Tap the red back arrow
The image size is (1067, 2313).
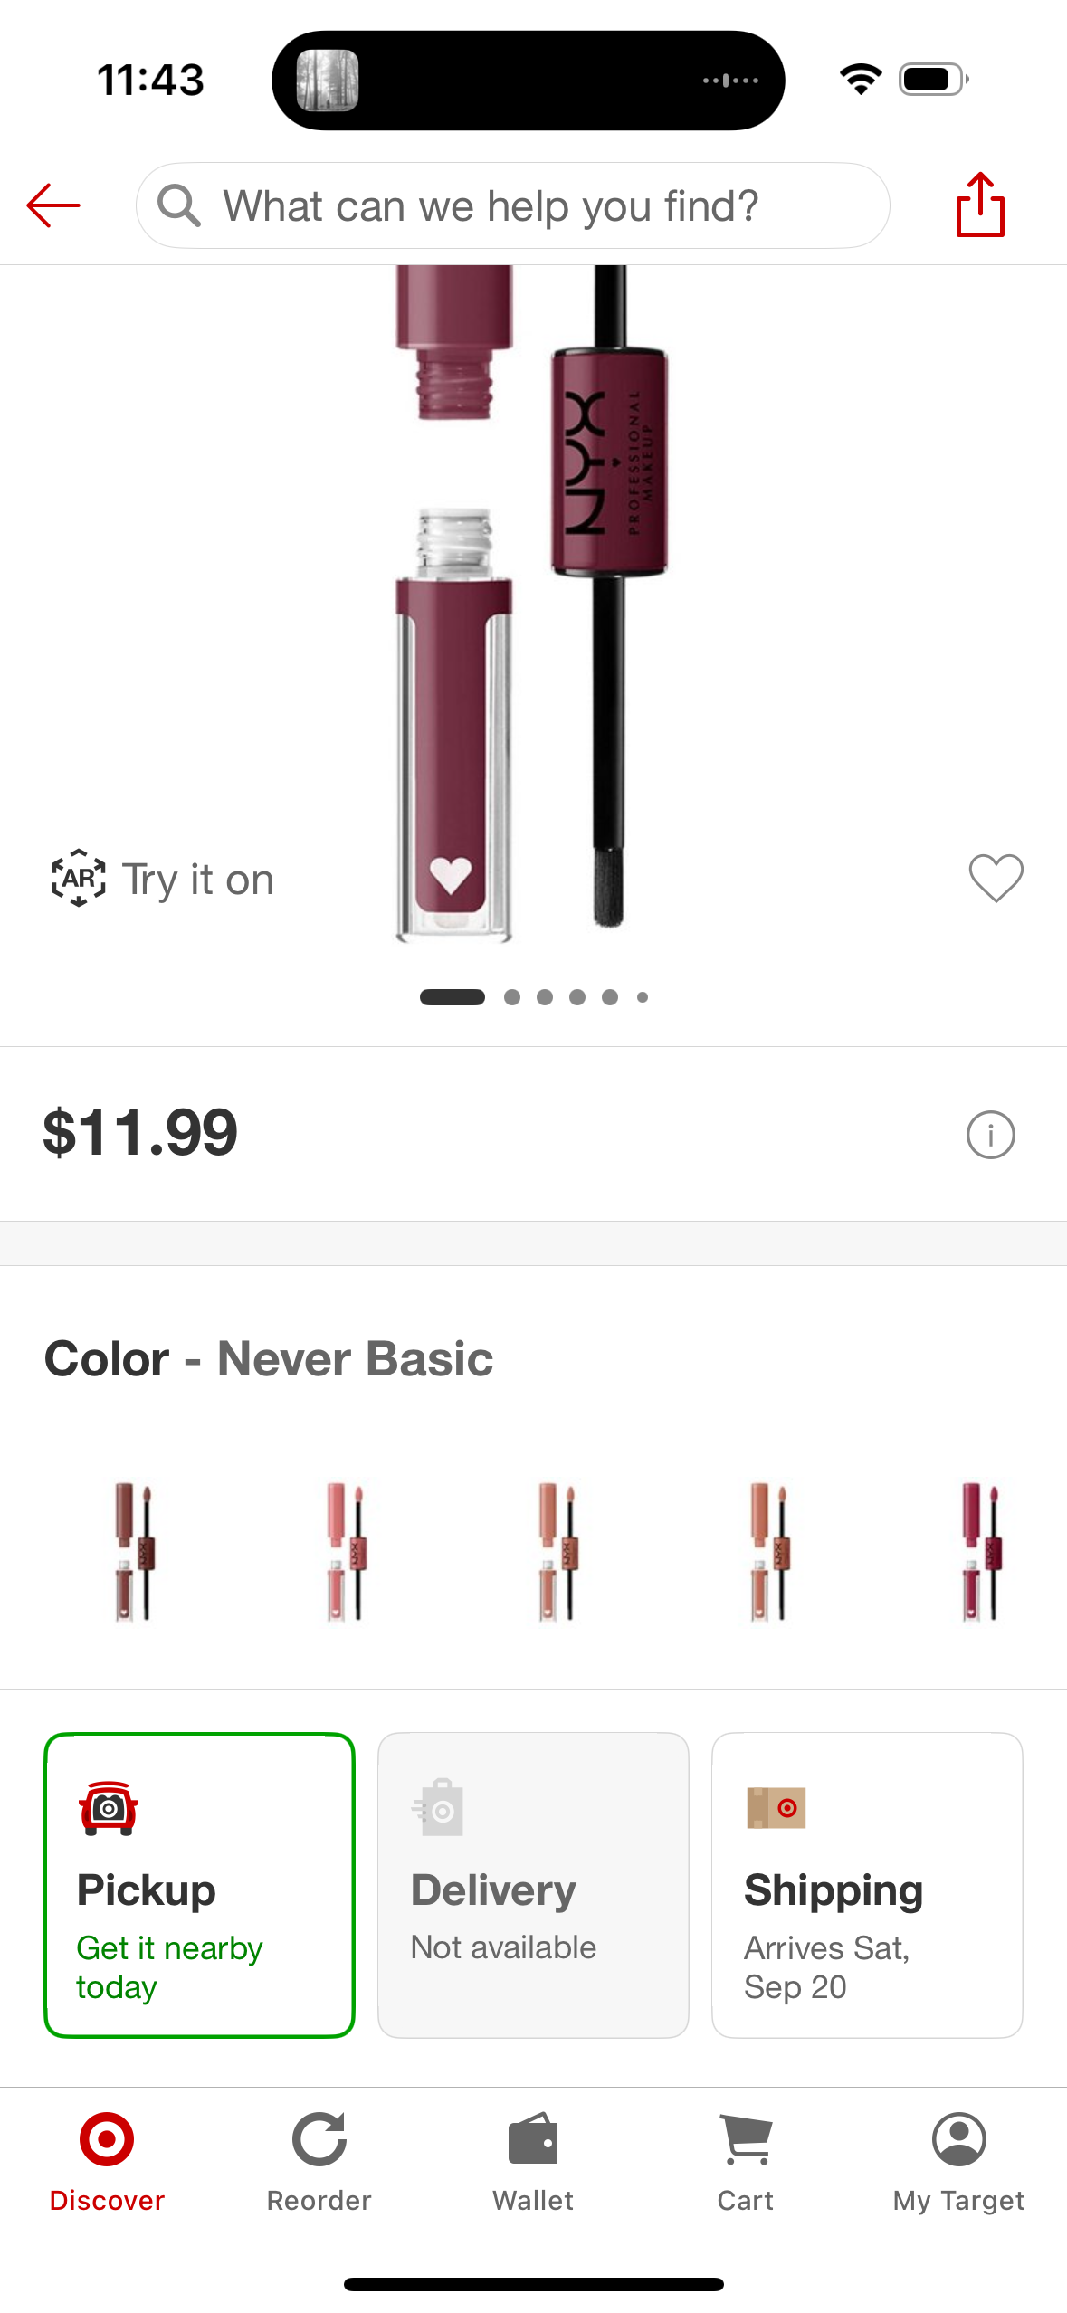point(53,205)
